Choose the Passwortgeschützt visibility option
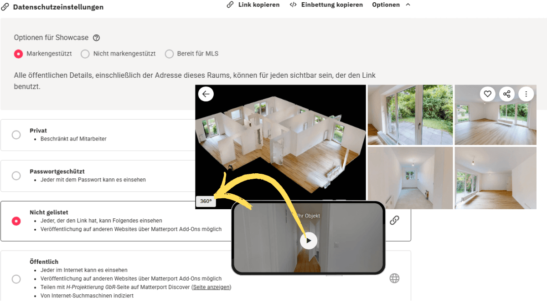 coord(16,176)
